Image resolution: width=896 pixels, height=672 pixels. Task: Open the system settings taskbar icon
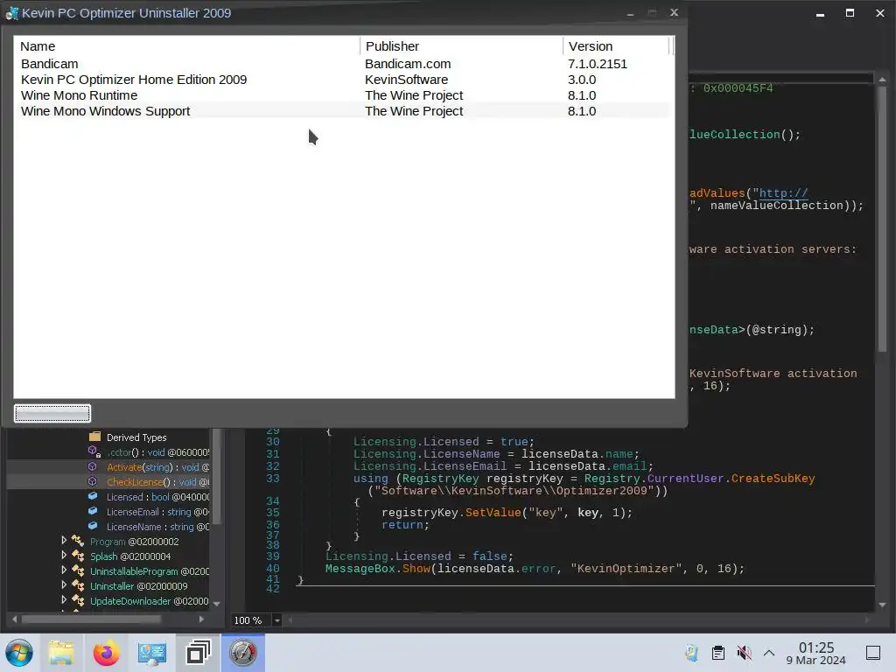point(152,653)
